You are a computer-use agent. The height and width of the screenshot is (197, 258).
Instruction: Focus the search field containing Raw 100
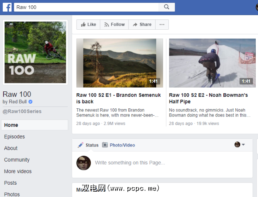coord(86,7)
